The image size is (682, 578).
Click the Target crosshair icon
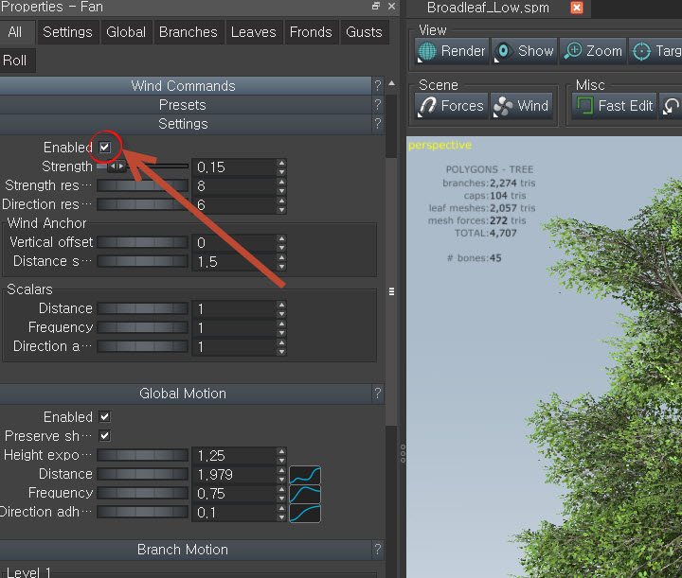click(x=641, y=51)
